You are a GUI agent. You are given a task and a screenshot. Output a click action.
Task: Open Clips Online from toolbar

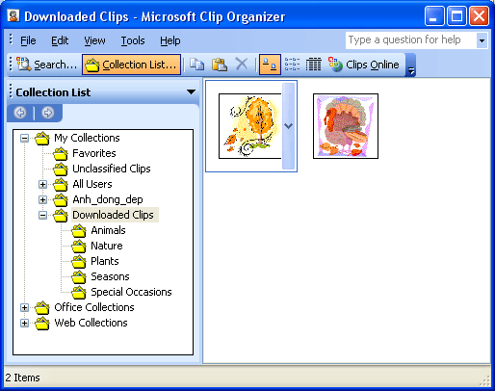[x=363, y=65]
